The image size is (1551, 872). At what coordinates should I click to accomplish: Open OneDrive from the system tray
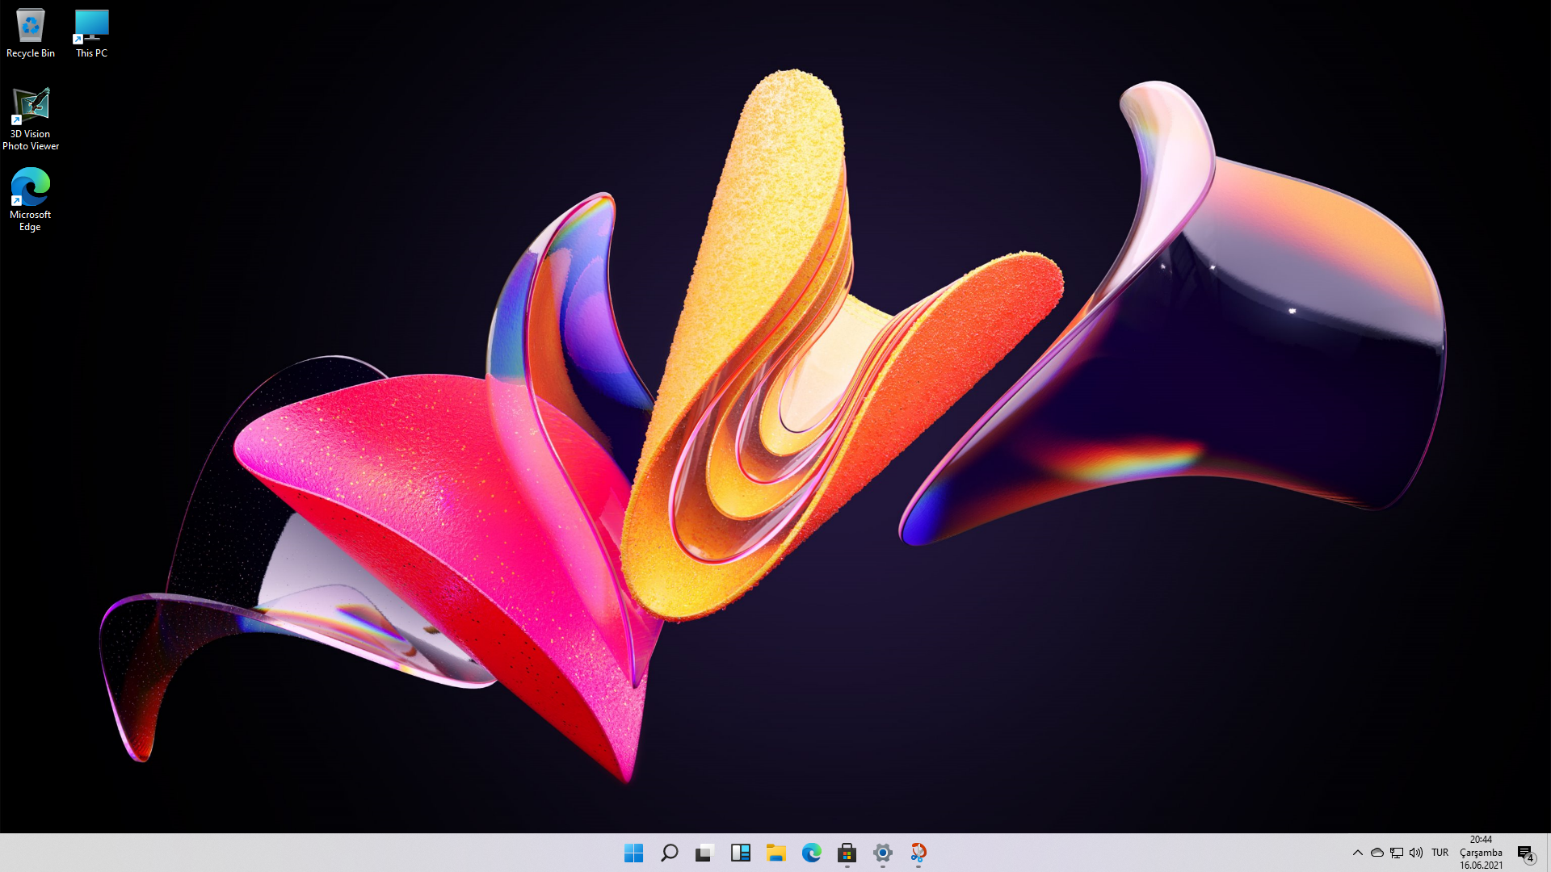(x=1377, y=853)
